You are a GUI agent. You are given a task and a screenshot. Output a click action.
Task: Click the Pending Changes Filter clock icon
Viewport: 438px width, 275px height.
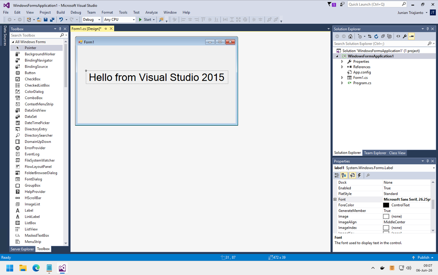(360, 36)
